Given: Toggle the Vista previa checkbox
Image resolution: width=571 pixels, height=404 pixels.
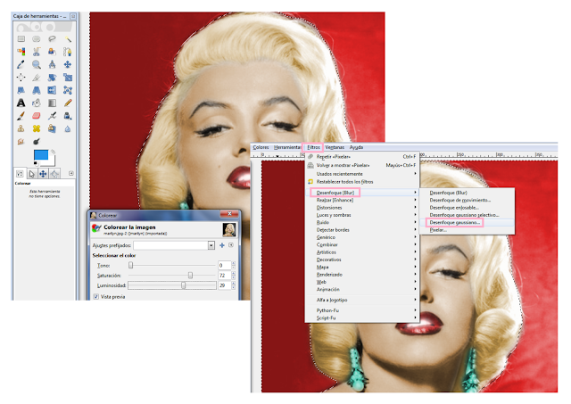Looking at the screenshot, I should pos(96,297).
